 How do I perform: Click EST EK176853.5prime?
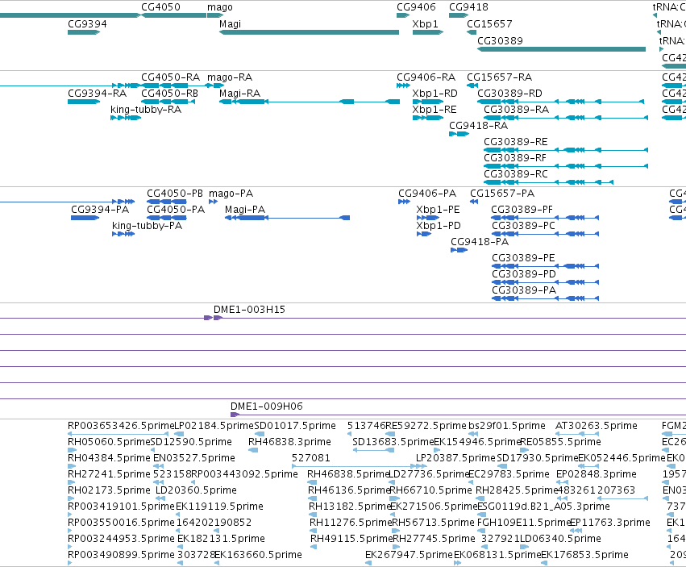(584, 555)
